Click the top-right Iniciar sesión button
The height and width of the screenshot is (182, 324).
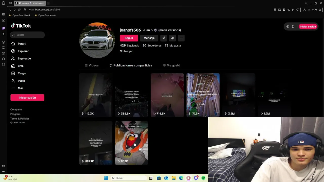[308, 27]
